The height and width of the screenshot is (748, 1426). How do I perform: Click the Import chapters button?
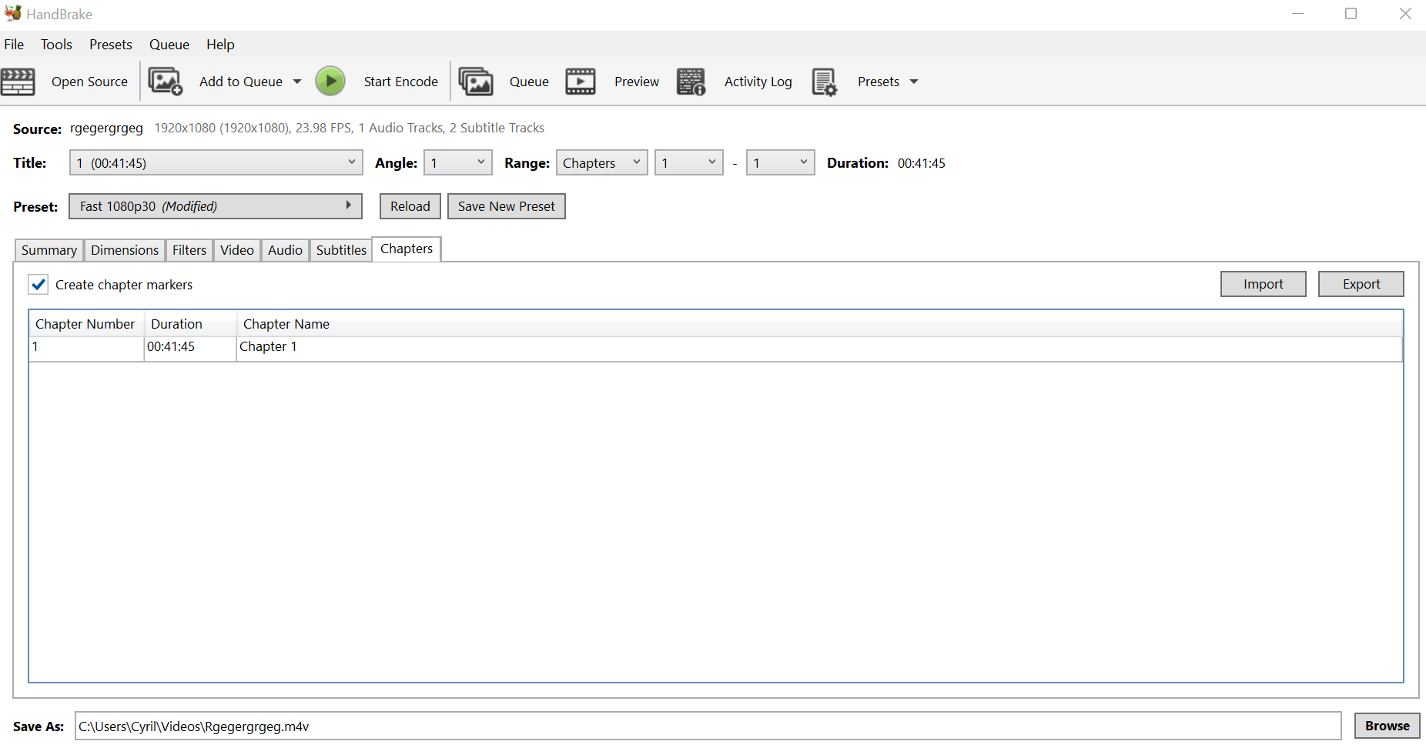point(1264,284)
